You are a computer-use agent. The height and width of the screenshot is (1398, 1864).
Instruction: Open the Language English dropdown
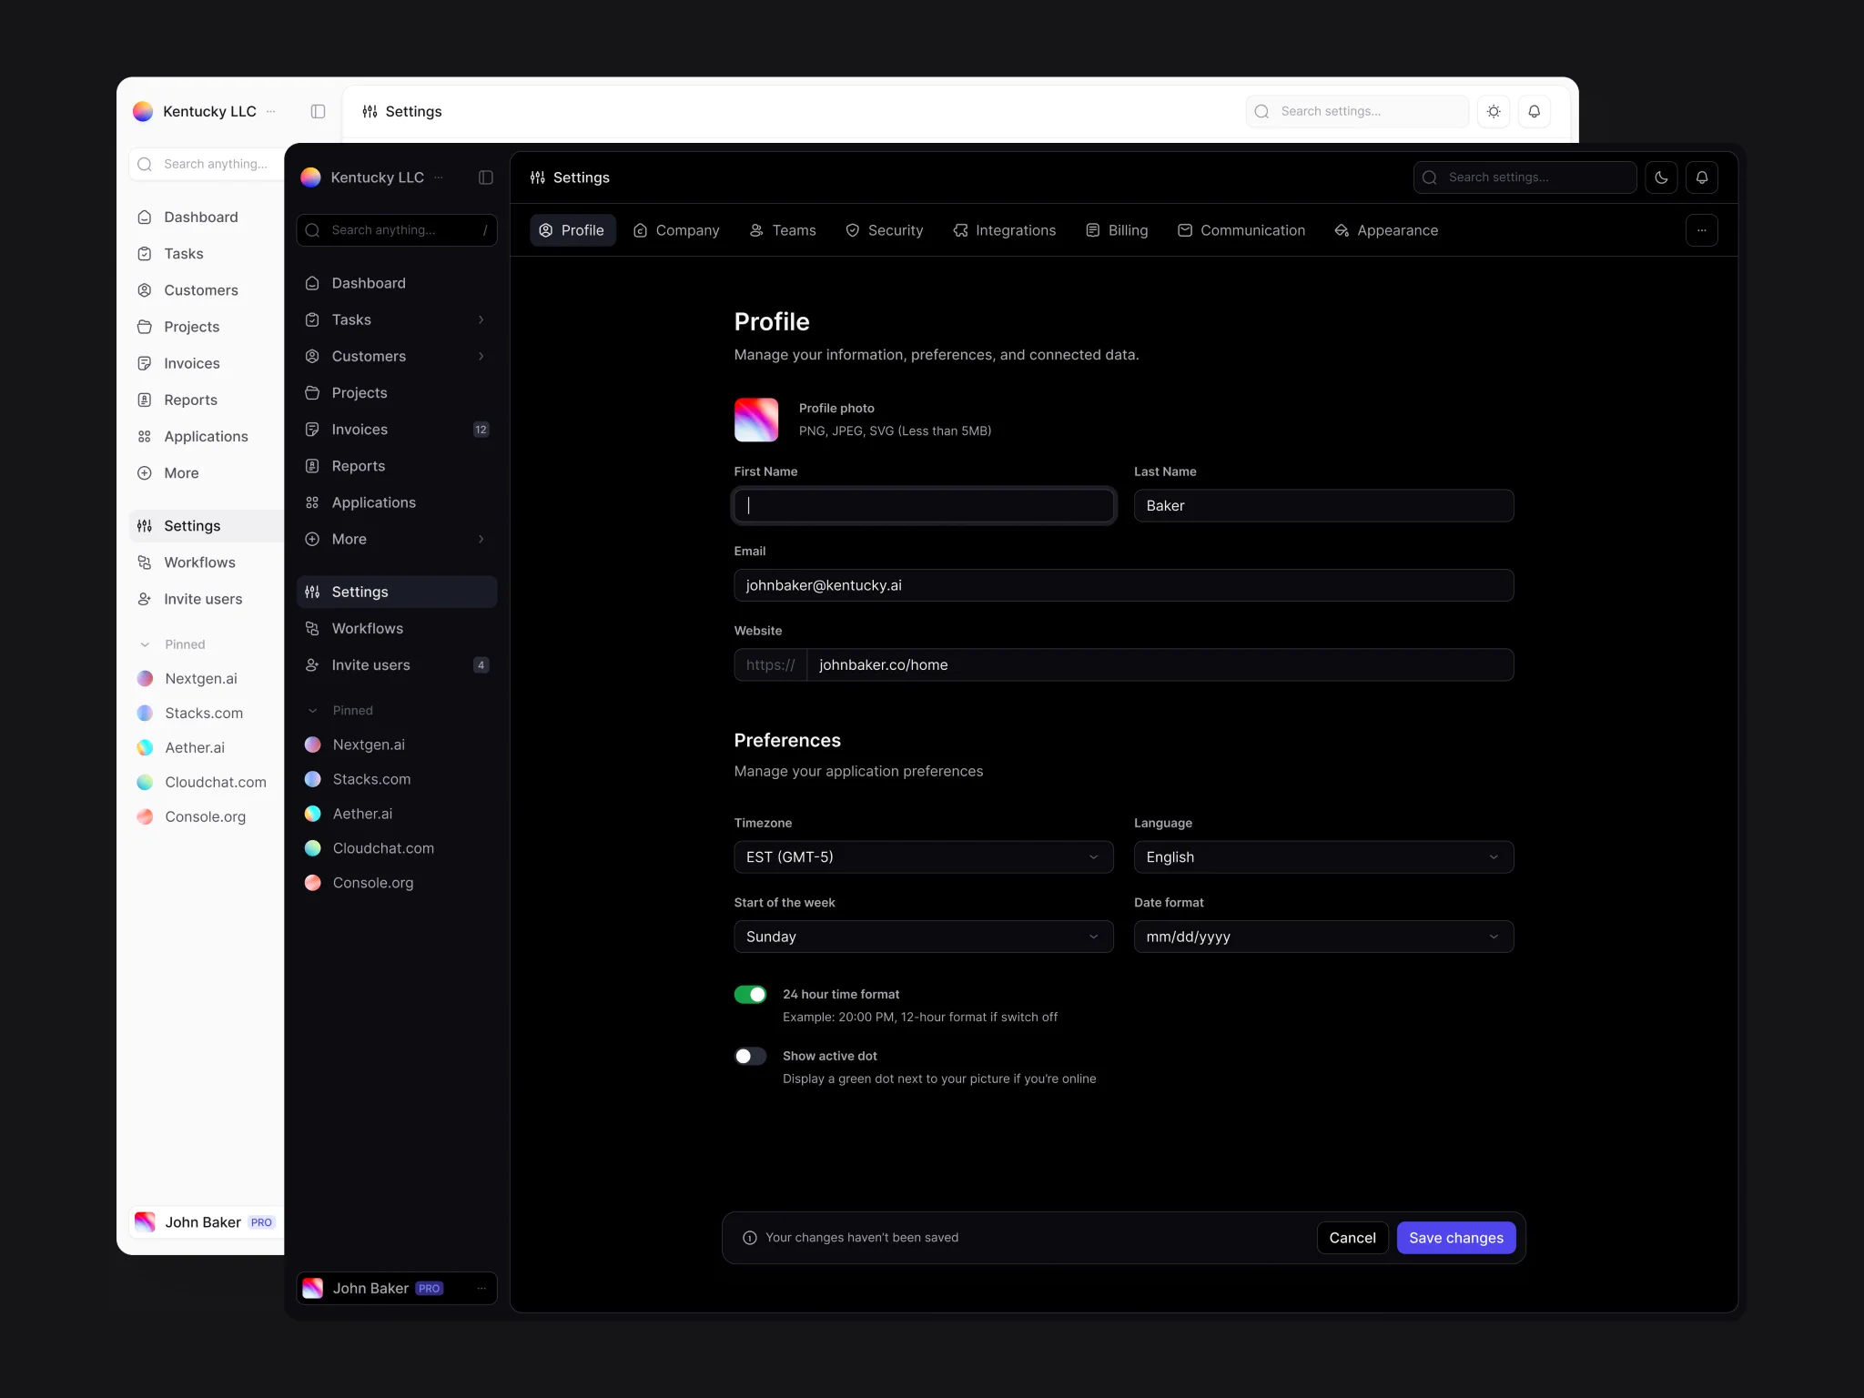pos(1324,857)
